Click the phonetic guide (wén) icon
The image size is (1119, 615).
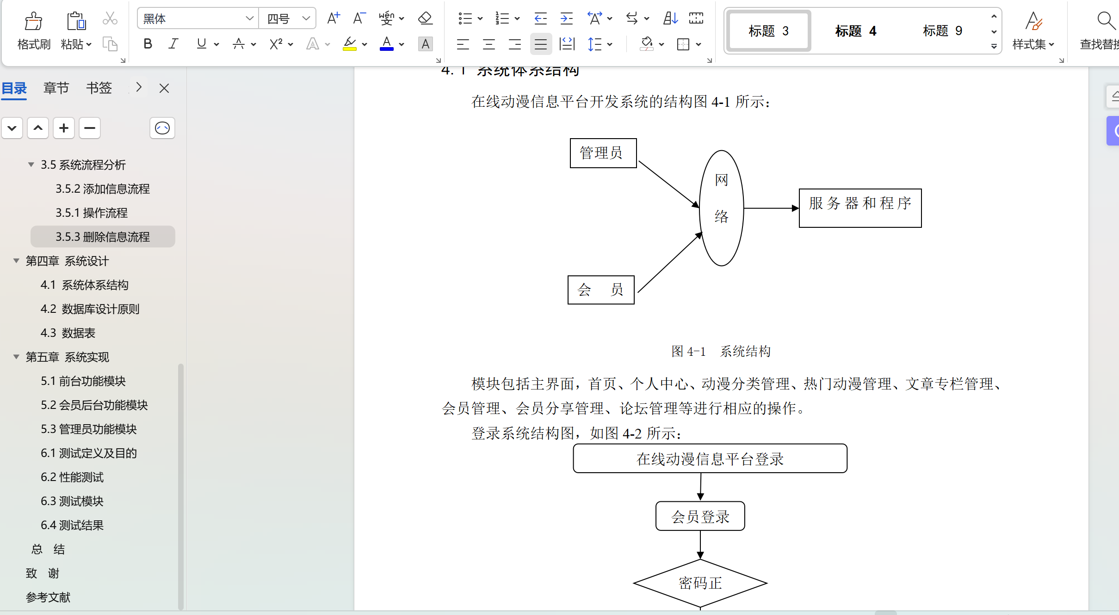click(x=386, y=18)
